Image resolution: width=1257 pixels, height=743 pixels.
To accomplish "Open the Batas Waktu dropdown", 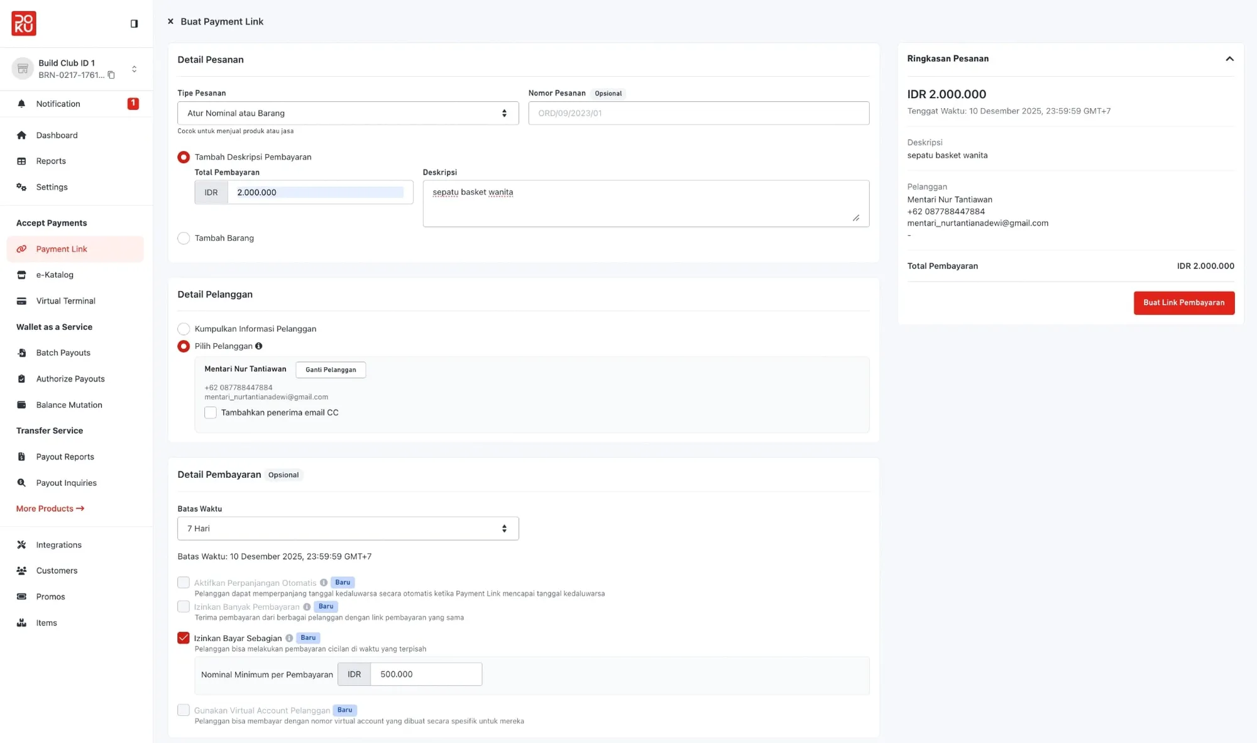I will coord(348,529).
